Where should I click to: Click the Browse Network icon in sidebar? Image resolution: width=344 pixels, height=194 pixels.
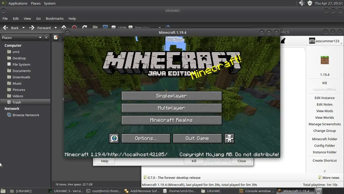[x=9, y=115]
